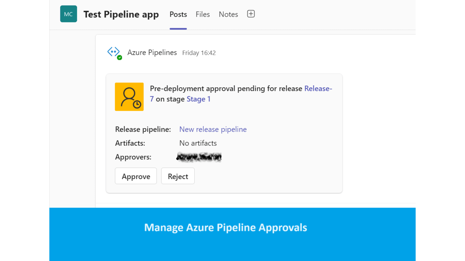The height and width of the screenshot is (261, 465).
Task: Open the New release pipeline link
Action: tap(213, 129)
